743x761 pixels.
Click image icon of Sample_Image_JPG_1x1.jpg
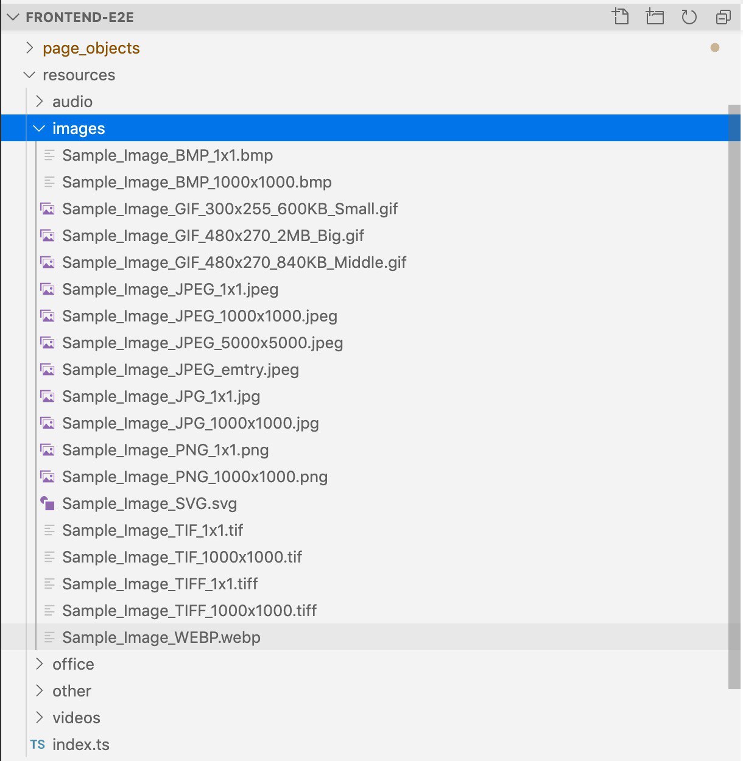(48, 396)
